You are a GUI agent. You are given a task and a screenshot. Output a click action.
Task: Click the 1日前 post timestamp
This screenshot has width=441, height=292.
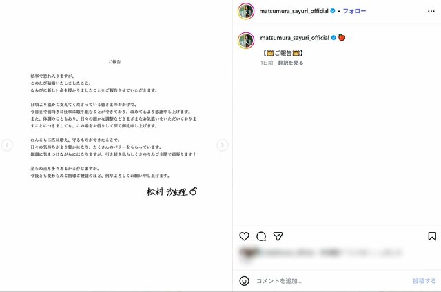point(267,63)
